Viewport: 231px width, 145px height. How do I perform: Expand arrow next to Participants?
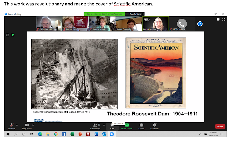point(104,125)
